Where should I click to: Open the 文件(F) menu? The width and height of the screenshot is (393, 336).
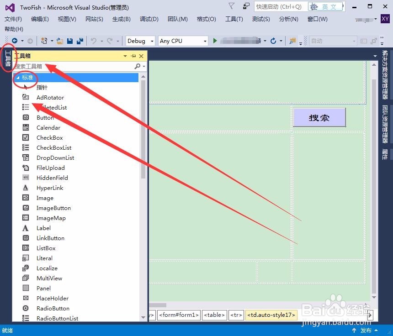click(x=13, y=19)
